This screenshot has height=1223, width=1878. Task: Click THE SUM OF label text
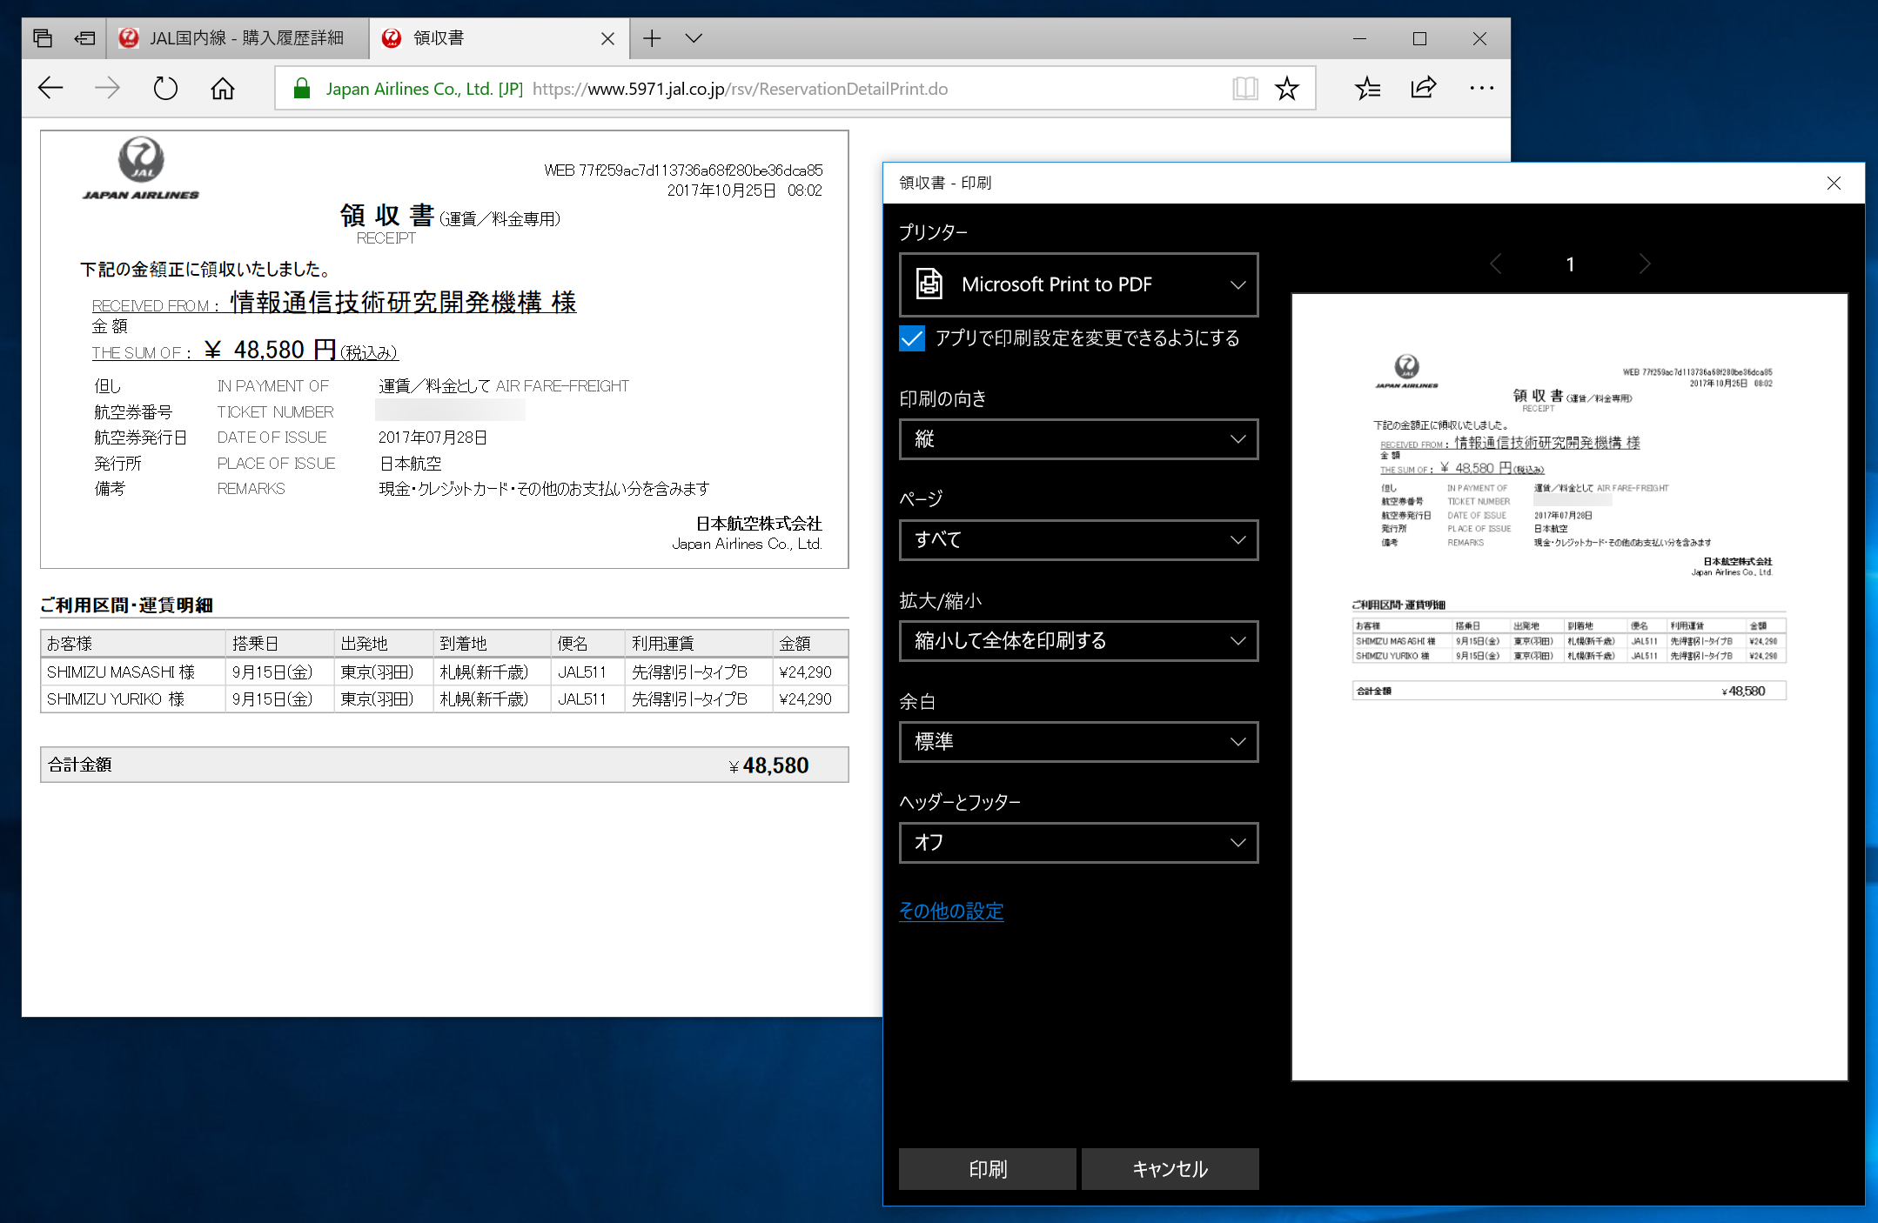coord(136,353)
